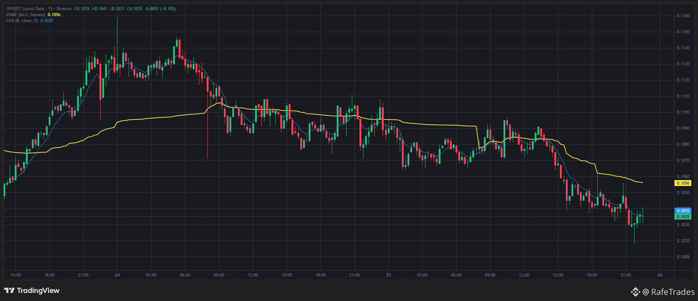Select the close value C0.1035 in legend
Viewport: 698px width, 301px height.
click(x=135, y=9)
